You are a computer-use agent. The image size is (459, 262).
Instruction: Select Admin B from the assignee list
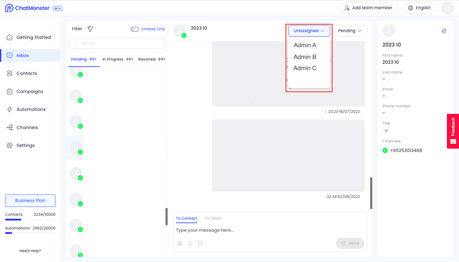click(305, 57)
